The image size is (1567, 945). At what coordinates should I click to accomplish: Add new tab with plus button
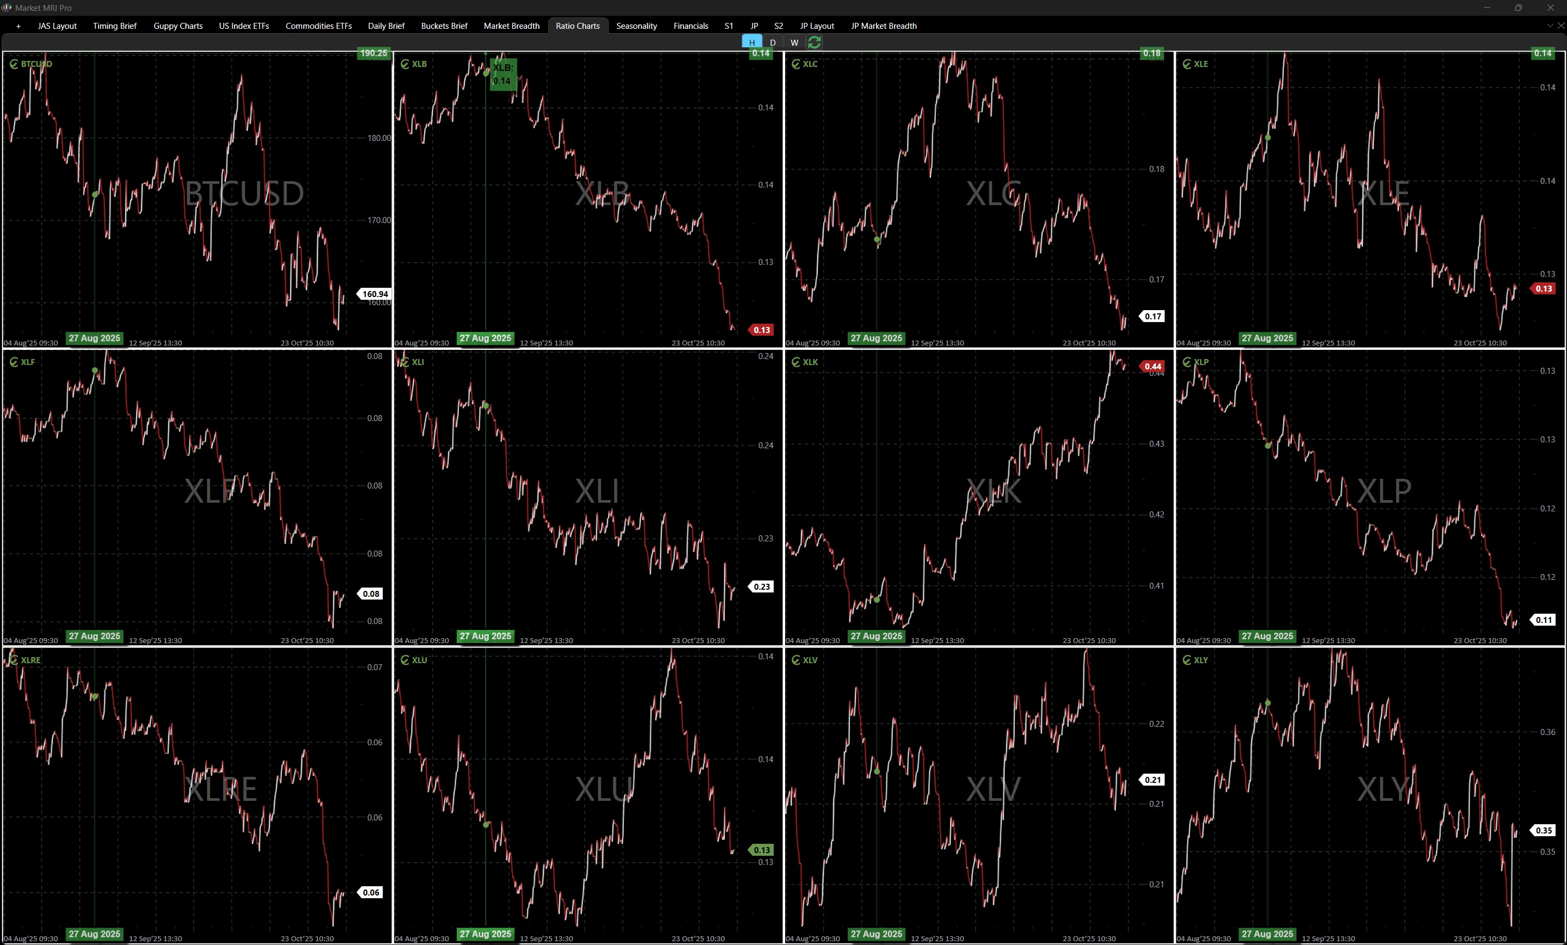(19, 26)
